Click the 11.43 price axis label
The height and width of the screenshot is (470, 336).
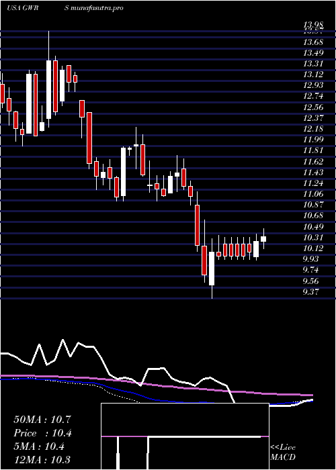313,172
